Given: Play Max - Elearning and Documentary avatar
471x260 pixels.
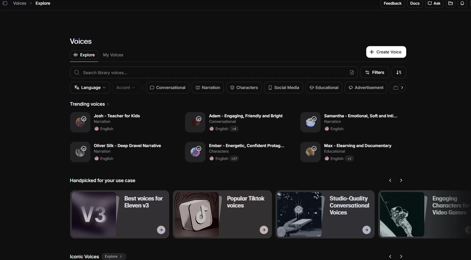Looking at the screenshot, I should [x=310, y=152].
